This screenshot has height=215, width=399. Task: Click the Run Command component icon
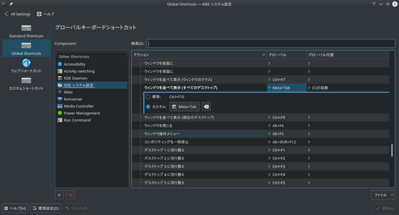click(x=60, y=120)
